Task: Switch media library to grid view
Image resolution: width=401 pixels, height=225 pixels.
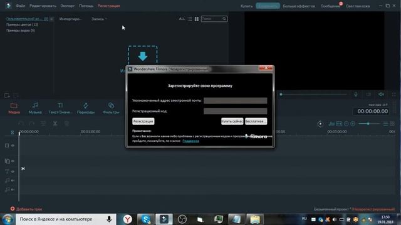Action: [x=197, y=19]
